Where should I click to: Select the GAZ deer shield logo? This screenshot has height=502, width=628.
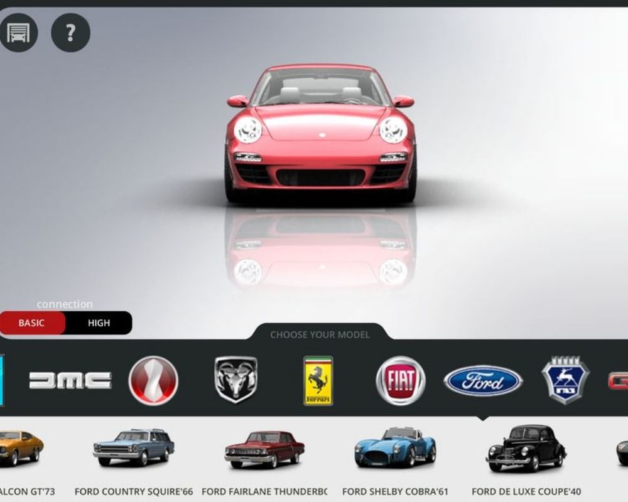[x=565, y=380]
